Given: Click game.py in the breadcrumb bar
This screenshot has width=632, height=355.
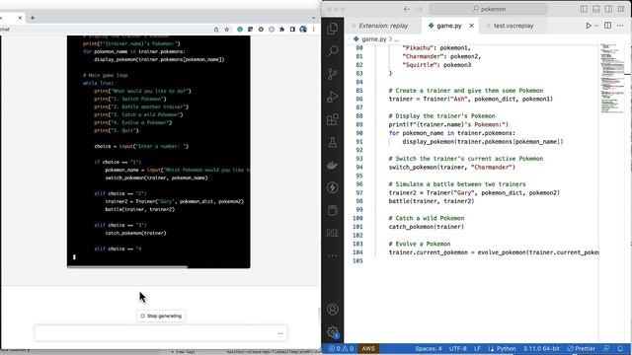Looking at the screenshot, I should click(373, 39).
